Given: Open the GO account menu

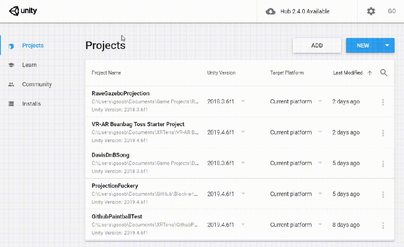Looking at the screenshot, I should (x=392, y=11).
